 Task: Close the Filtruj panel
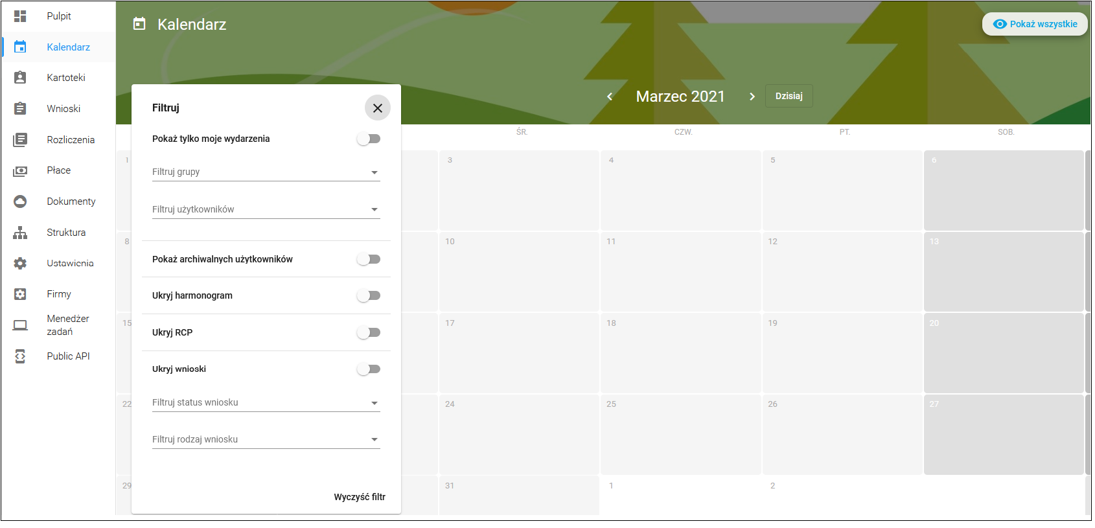378,108
